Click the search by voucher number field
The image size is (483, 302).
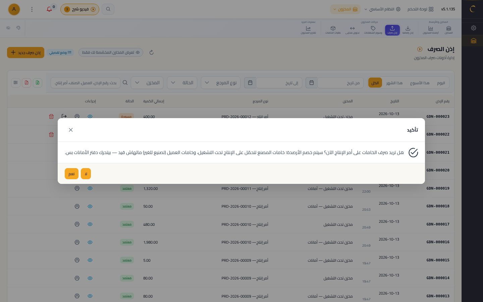tap(86, 83)
